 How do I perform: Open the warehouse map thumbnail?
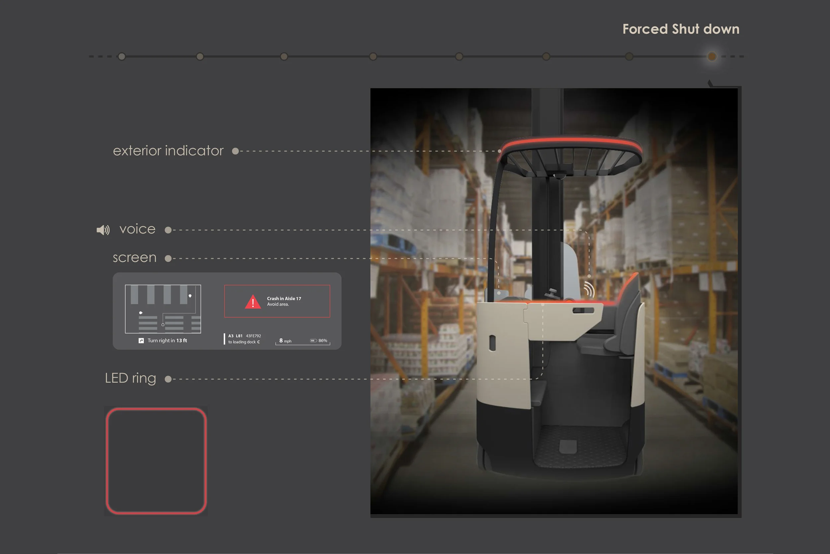pyautogui.click(x=163, y=309)
